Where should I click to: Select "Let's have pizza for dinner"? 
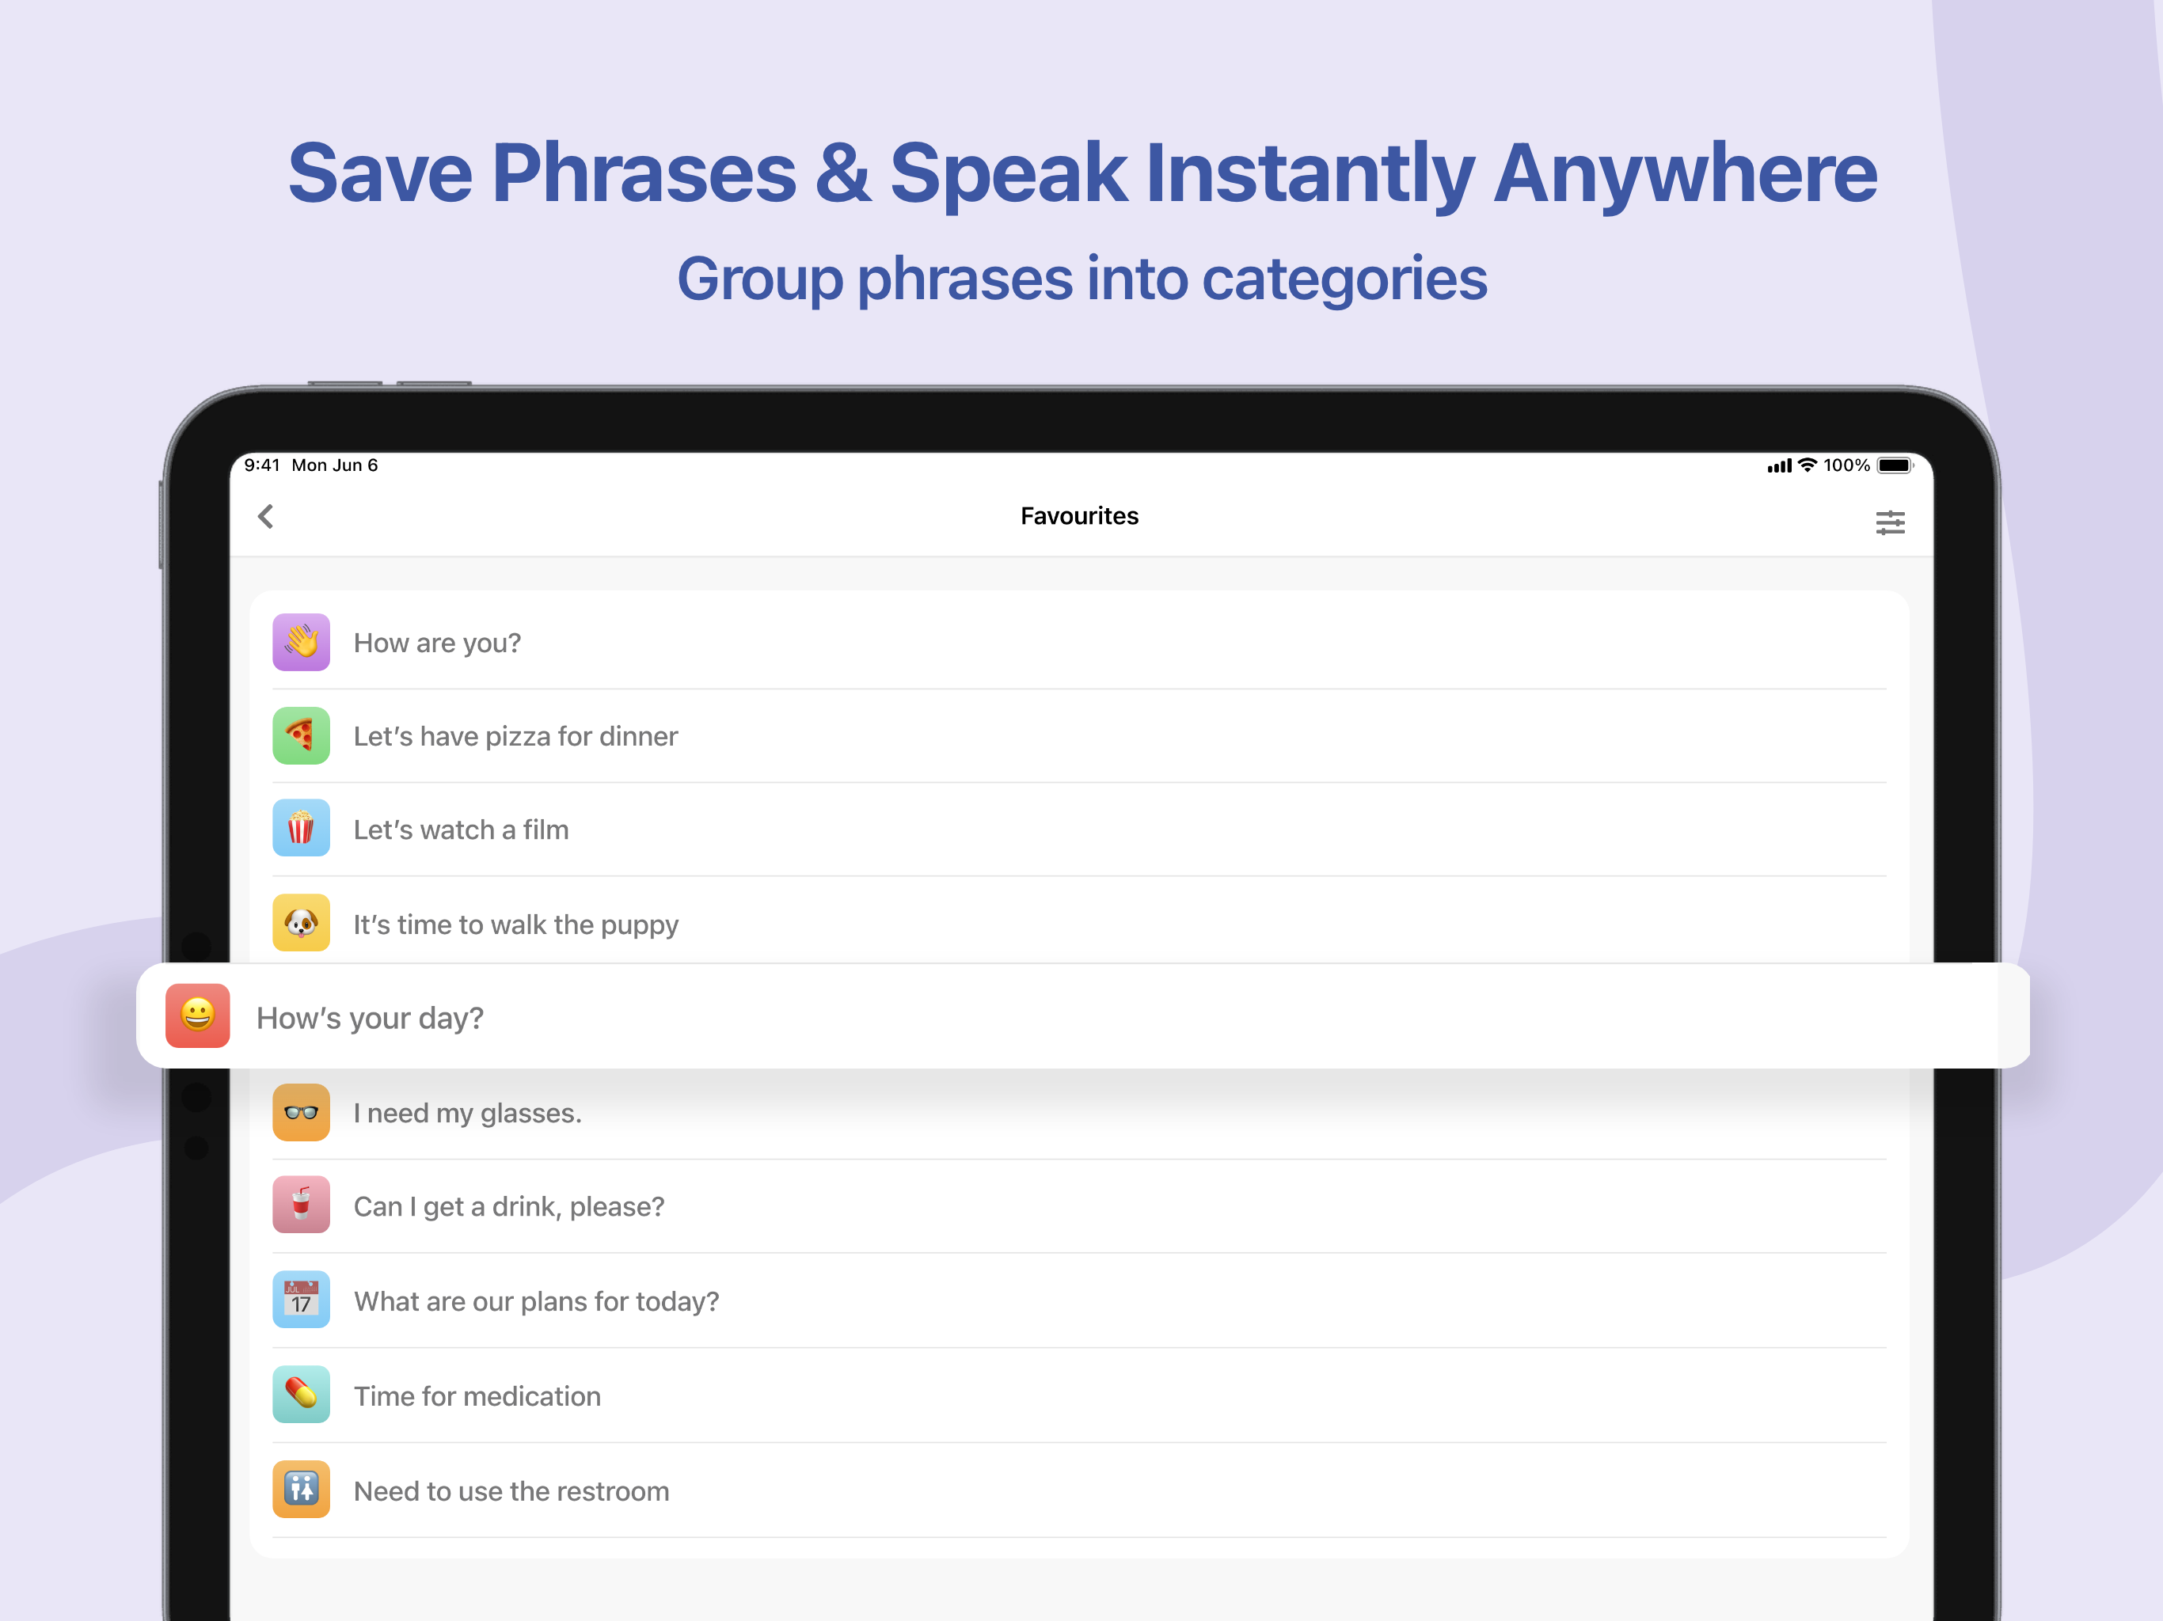tap(1080, 736)
